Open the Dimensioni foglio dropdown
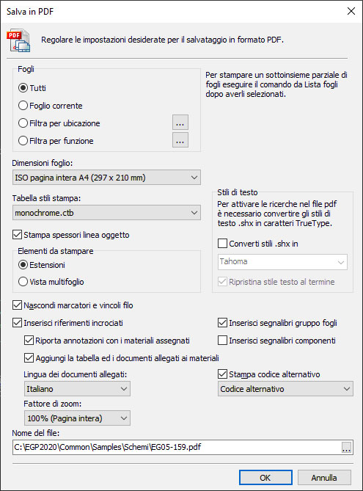The width and height of the screenshot is (363, 491). 106,178
